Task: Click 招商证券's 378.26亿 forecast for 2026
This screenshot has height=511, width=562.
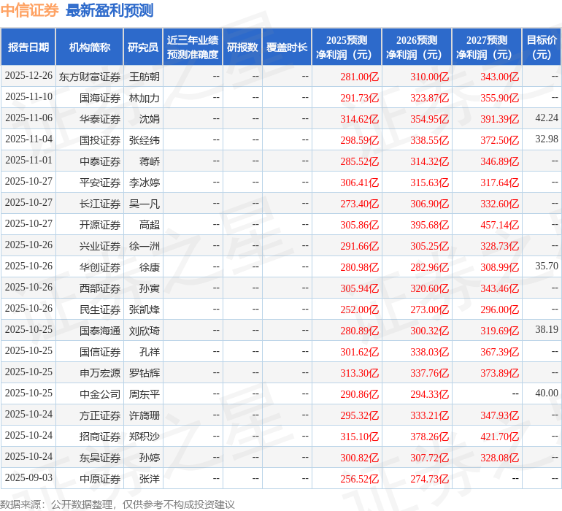Action: tap(429, 437)
